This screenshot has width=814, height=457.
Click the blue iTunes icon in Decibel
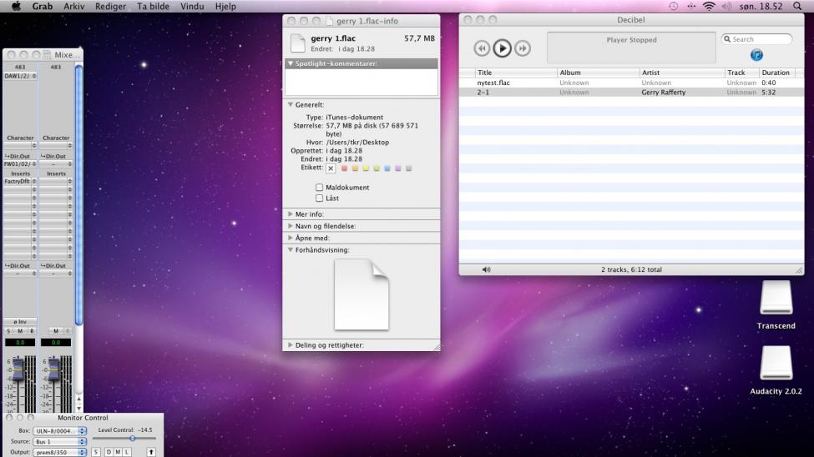(x=756, y=54)
